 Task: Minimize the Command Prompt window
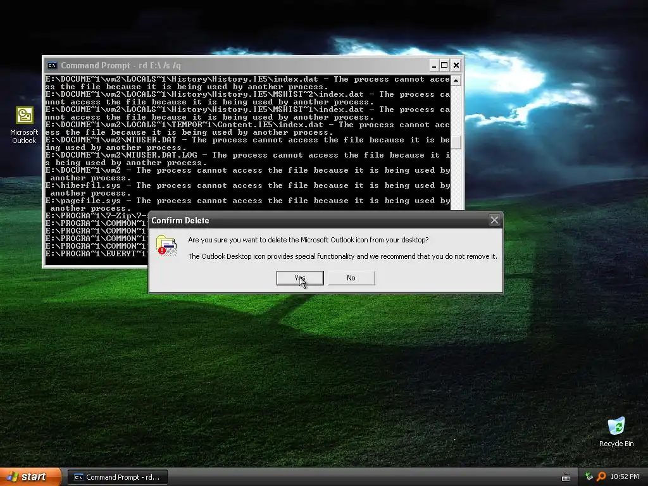click(433, 65)
